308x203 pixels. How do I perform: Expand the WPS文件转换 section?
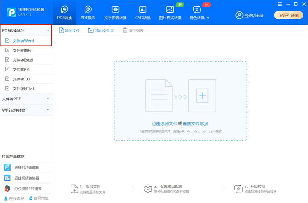27,110
